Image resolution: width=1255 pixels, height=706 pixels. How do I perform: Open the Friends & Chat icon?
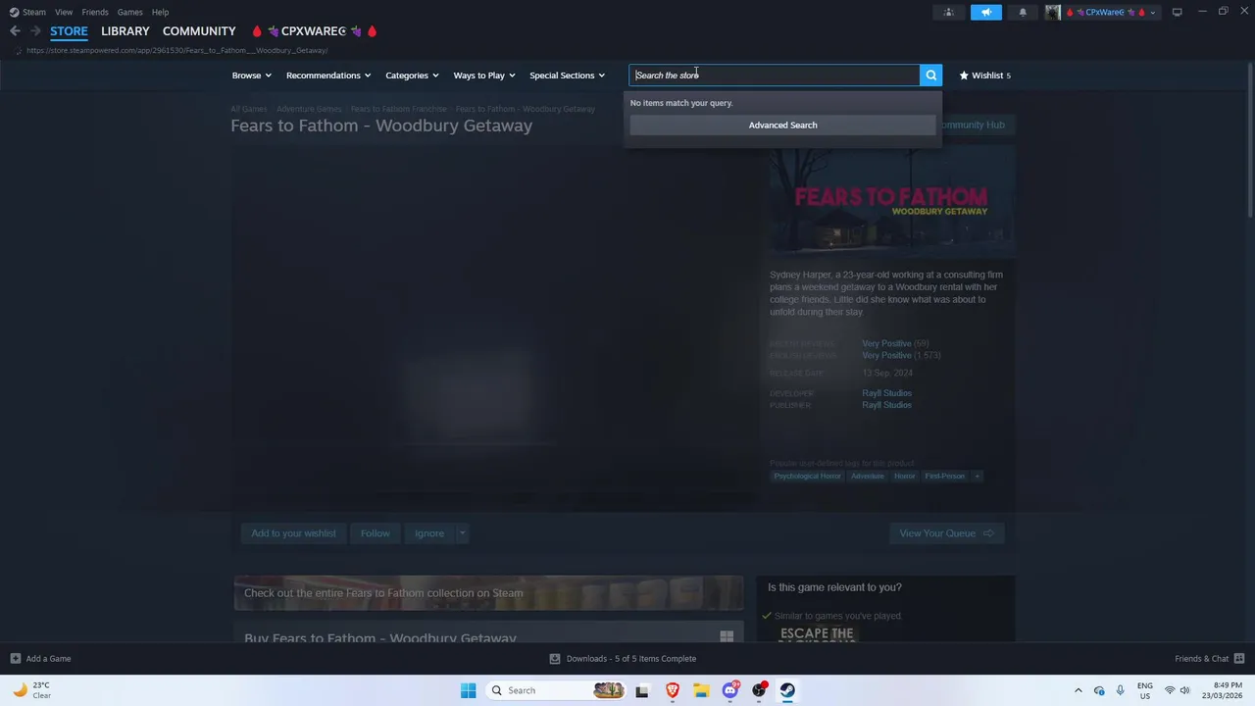point(1239,659)
